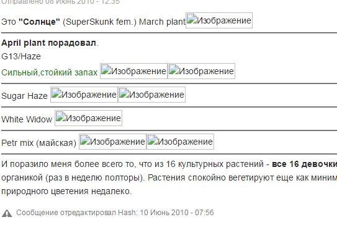This screenshot has height=230, width=337.
Task: Click second image after Сильный,стойкий запах
Action: point(201,71)
